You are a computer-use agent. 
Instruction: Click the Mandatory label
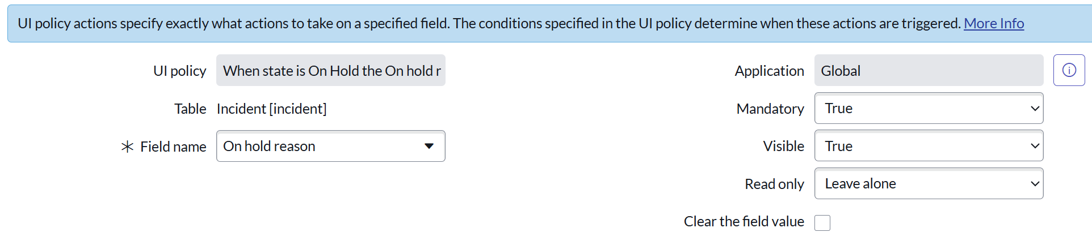click(770, 109)
